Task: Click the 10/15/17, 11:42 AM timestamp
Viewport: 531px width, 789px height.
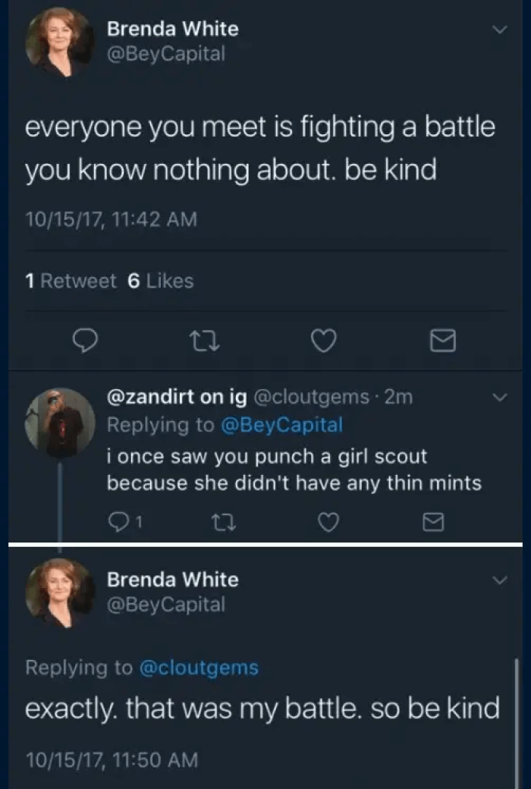Action: (x=111, y=219)
